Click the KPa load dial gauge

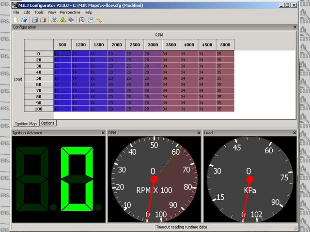pyautogui.click(x=250, y=179)
